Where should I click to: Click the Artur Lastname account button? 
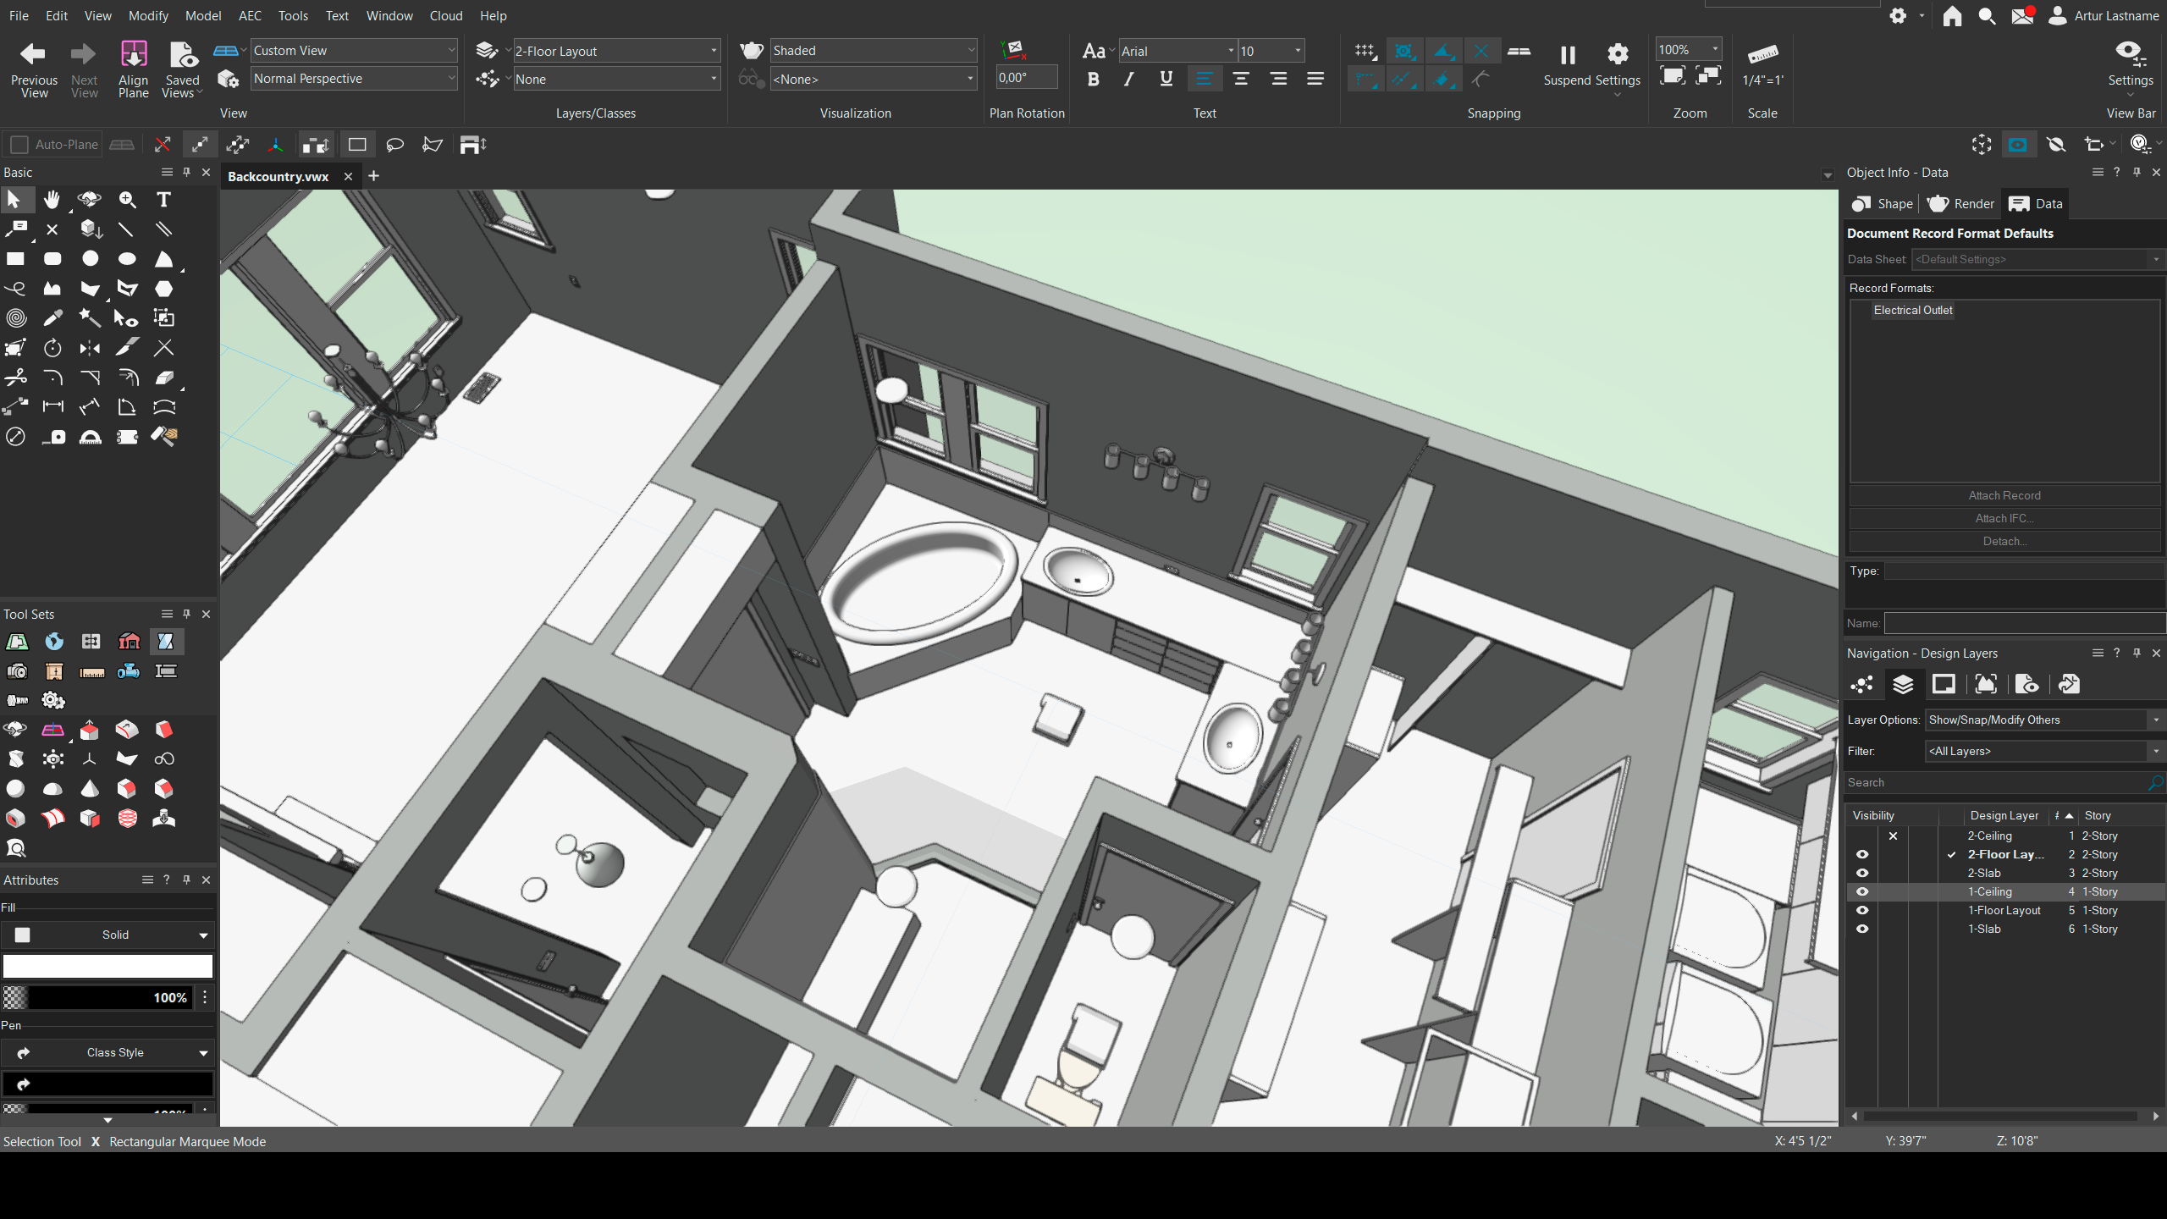tap(2104, 16)
